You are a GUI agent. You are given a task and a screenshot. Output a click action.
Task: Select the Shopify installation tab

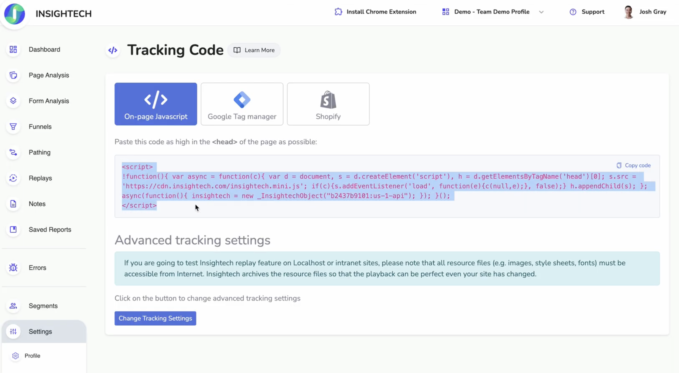[x=328, y=104]
